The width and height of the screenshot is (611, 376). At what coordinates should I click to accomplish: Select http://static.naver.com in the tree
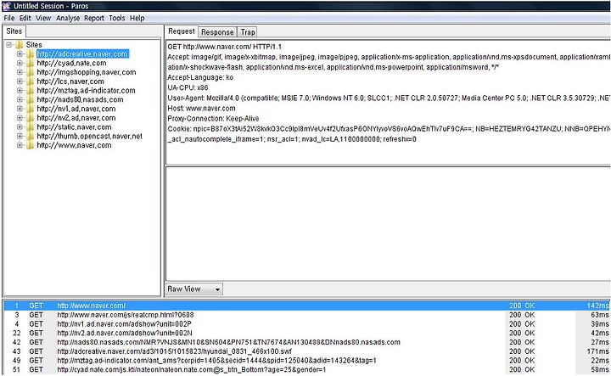[74, 127]
